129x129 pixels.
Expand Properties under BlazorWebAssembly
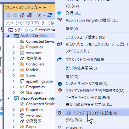(x=14, y=110)
